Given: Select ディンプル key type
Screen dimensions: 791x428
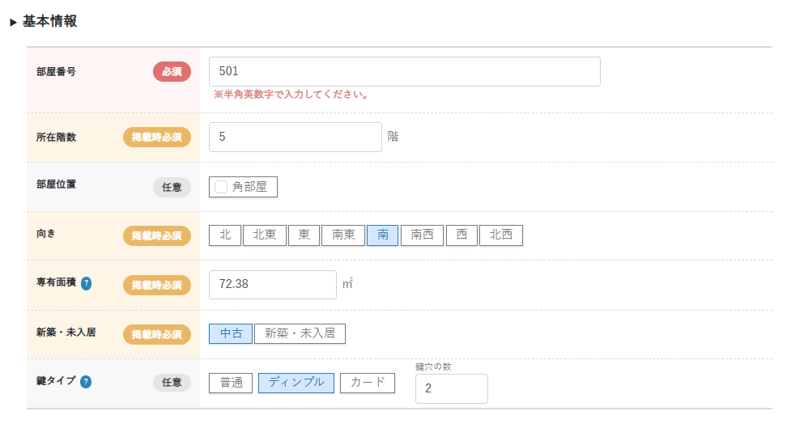Looking at the screenshot, I should [x=296, y=384].
